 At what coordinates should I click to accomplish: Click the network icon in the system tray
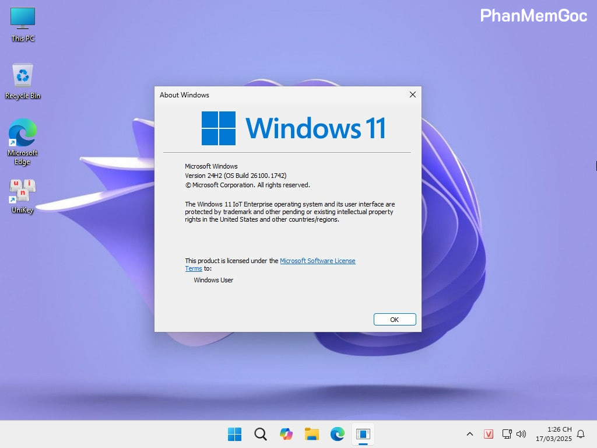[507, 434]
